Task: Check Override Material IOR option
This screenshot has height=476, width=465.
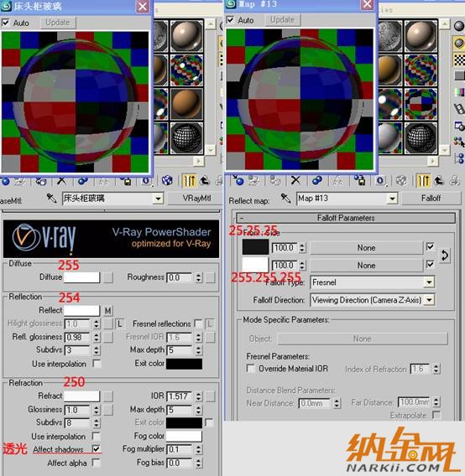Action: tap(251, 369)
